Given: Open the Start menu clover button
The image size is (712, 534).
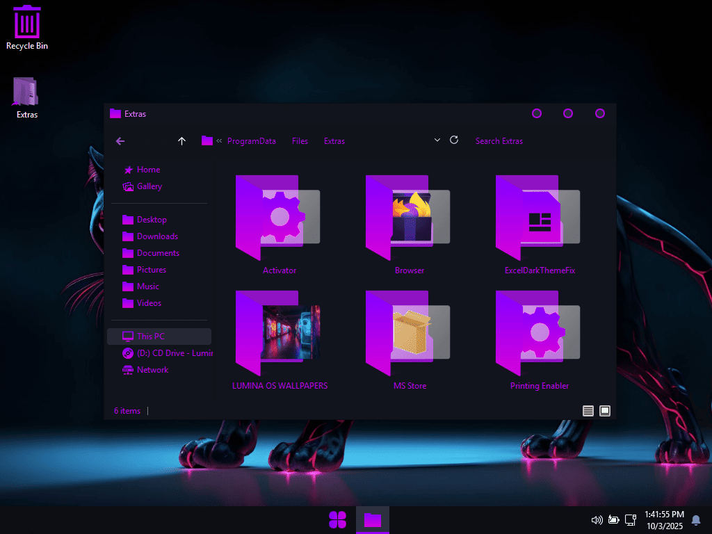Looking at the screenshot, I should click(337, 520).
